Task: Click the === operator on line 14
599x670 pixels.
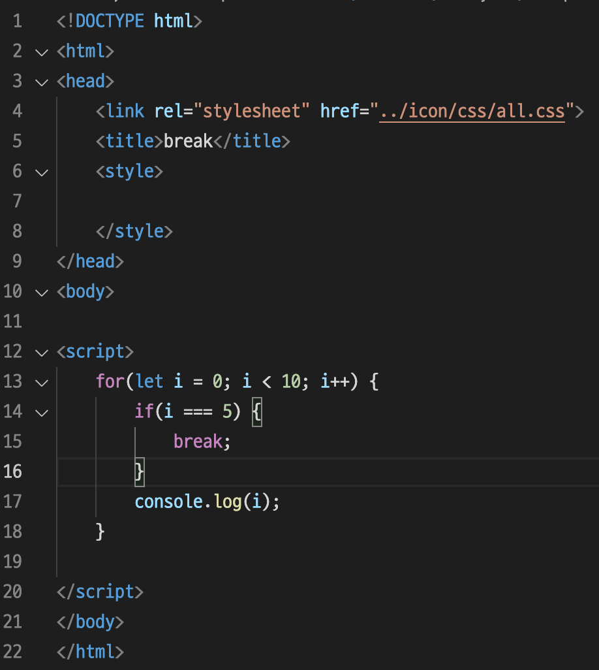Action: (198, 412)
